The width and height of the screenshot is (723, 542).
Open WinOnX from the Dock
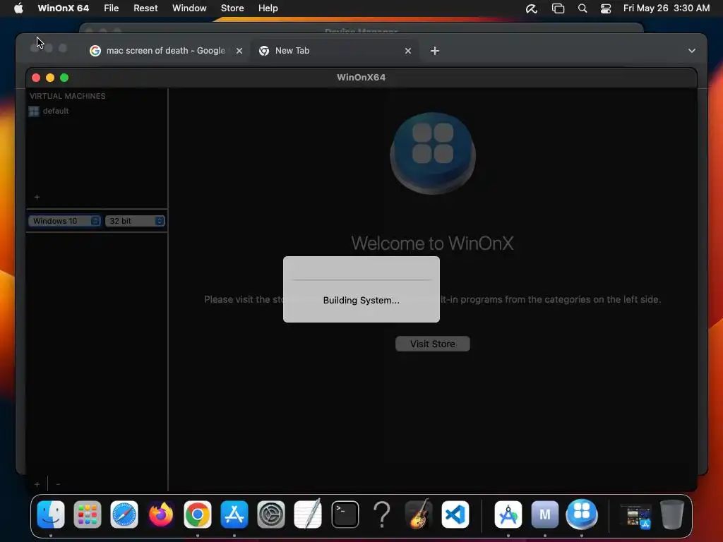click(x=582, y=514)
